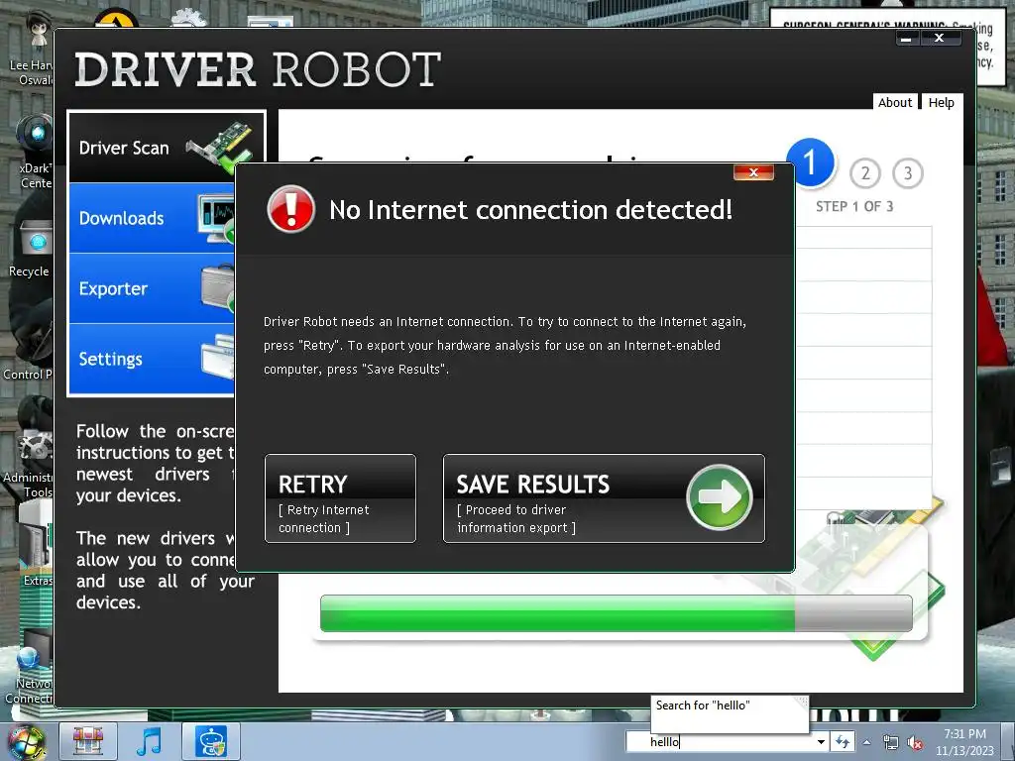Viewport: 1015px width, 761px height.
Task: Expand the taskbar search dropdown arrow
Action: pyautogui.click(x=821, y=741)
